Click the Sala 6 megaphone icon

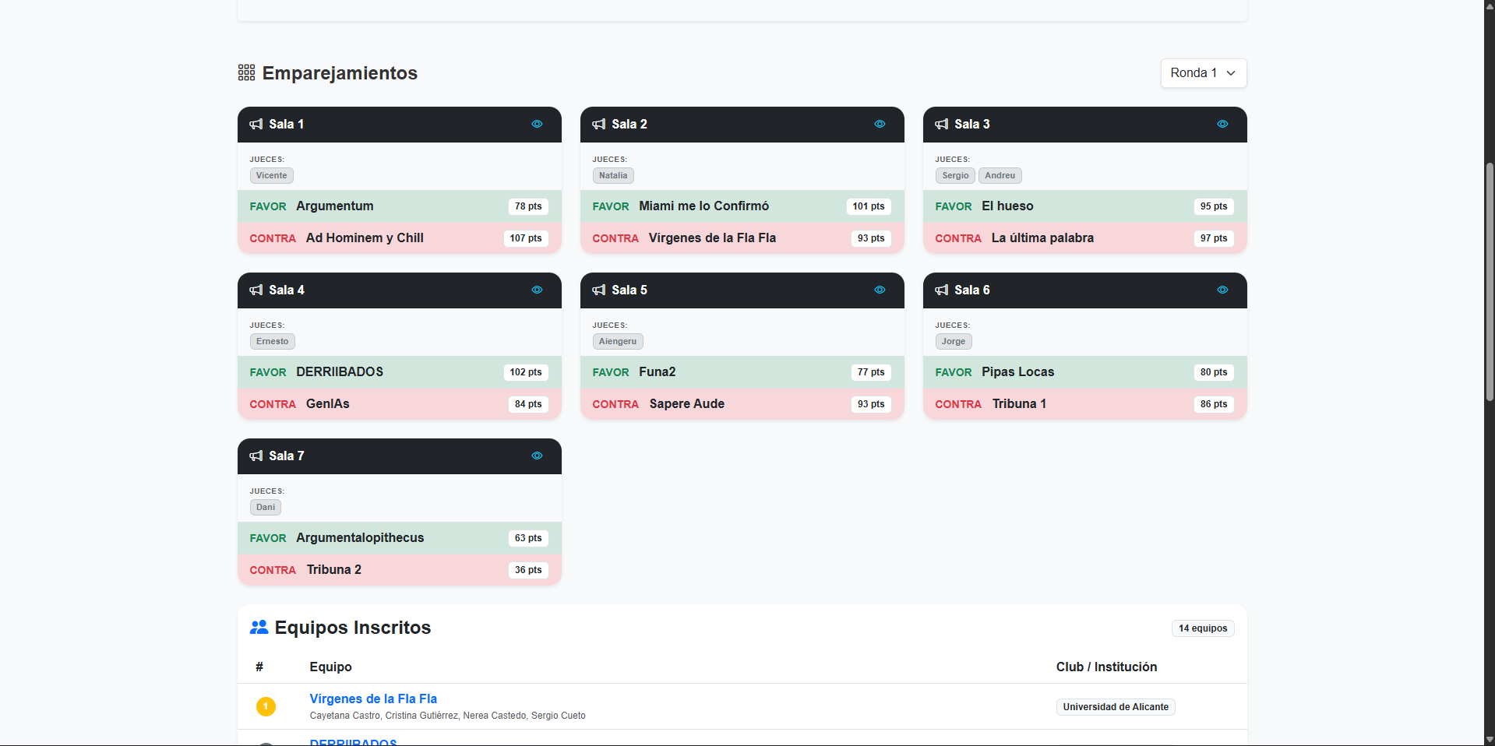(942, 290)
